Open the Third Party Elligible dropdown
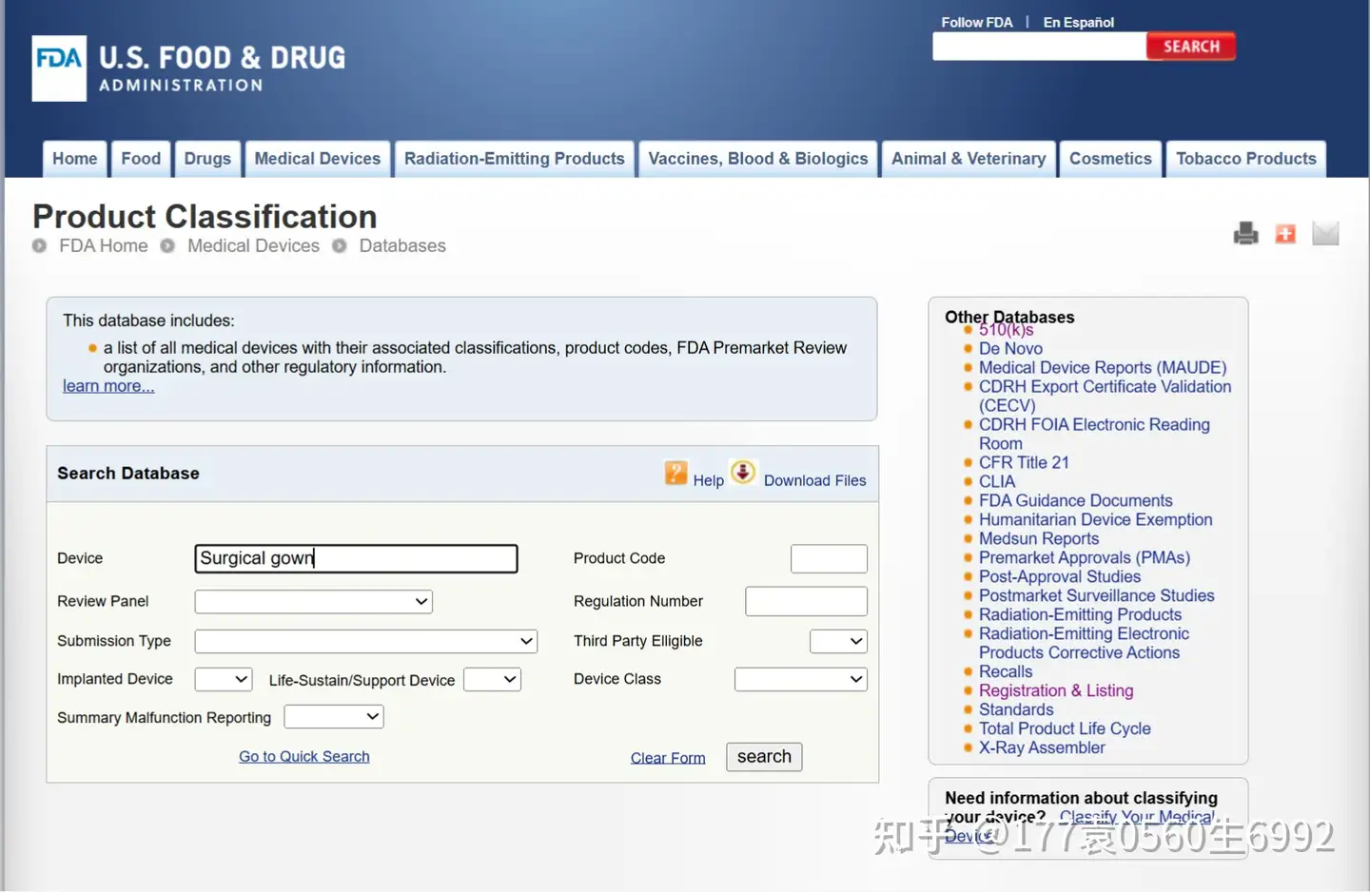Viewport: 1370px width, 892px height. coord(838,641)
